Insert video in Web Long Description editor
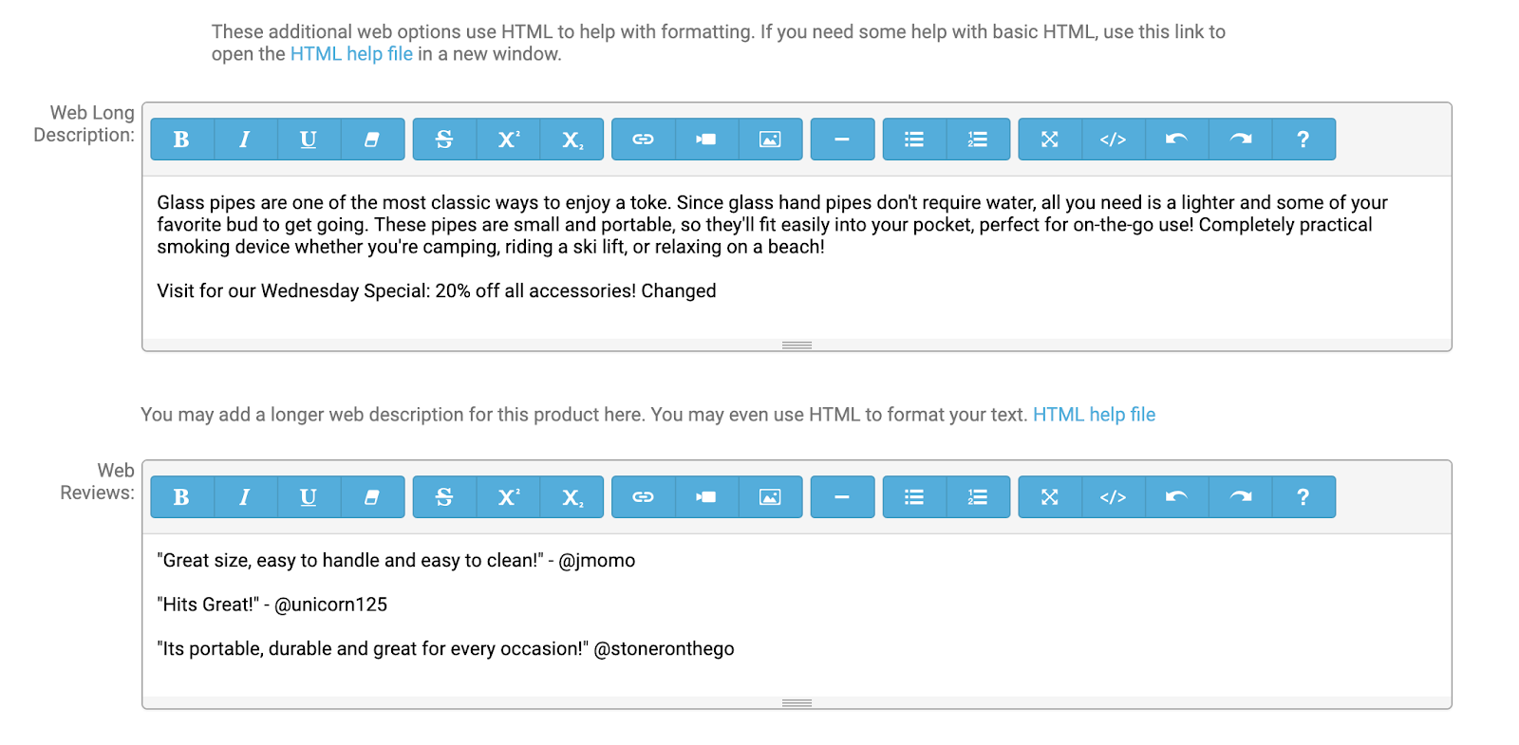1519x745 pixels. 706,140
